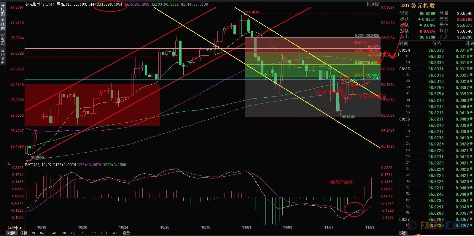This screenshot has width=474, height=236.
Task: Open the 240分 timeframe selector
Action: pos(15,228)
